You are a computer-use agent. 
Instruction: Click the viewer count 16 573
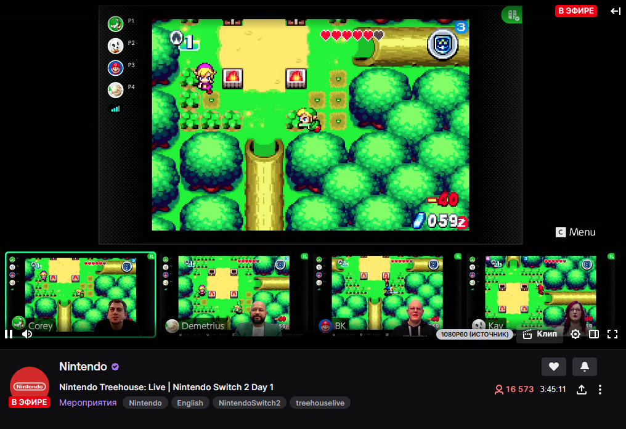514,390
